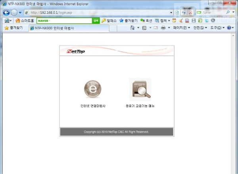Open the recent pages dropdown arrow
The width and height of the screenshot is (238, 174).
click(20, 13)
